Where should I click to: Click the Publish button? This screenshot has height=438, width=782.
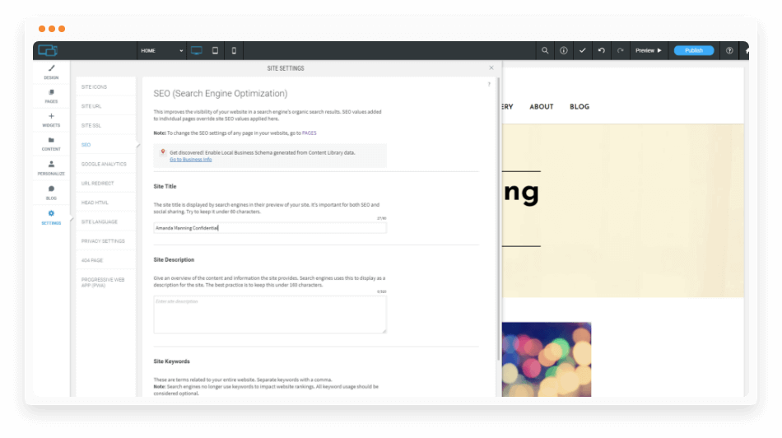click(x=694, y=50)
